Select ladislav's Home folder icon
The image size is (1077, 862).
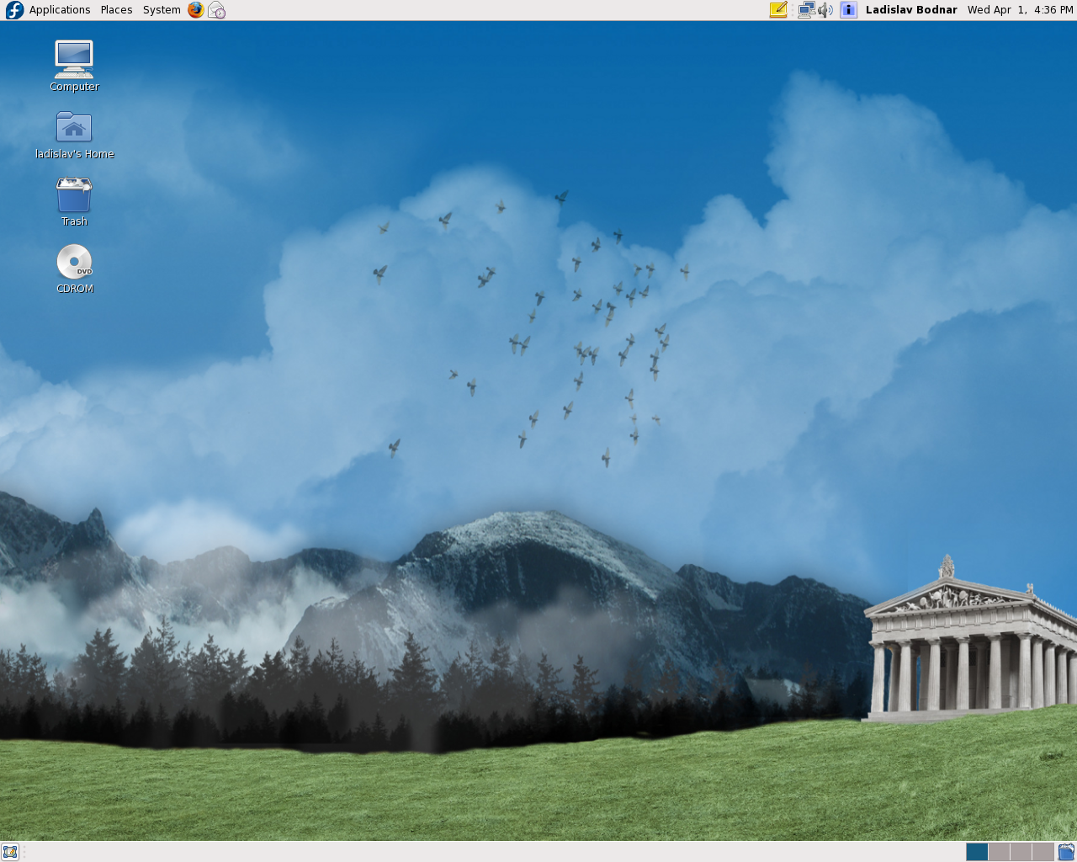point(74,135)
